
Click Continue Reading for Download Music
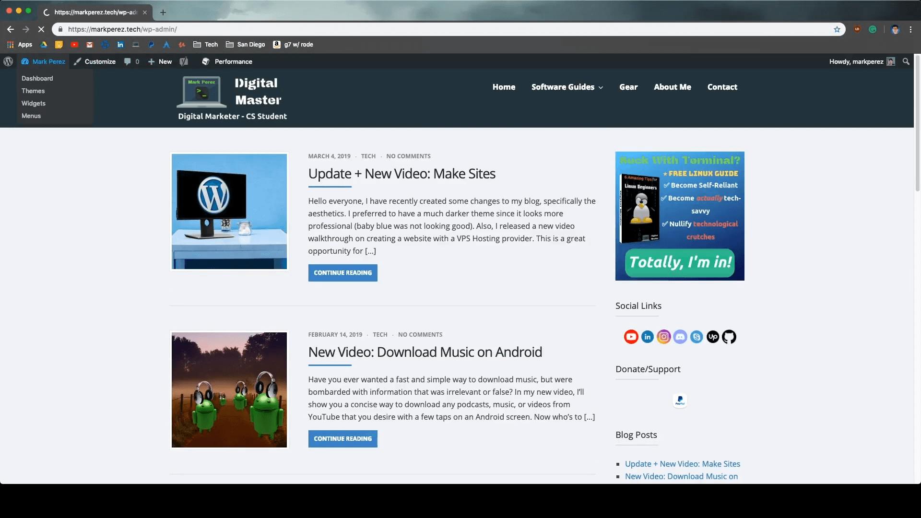pos(342,438)
